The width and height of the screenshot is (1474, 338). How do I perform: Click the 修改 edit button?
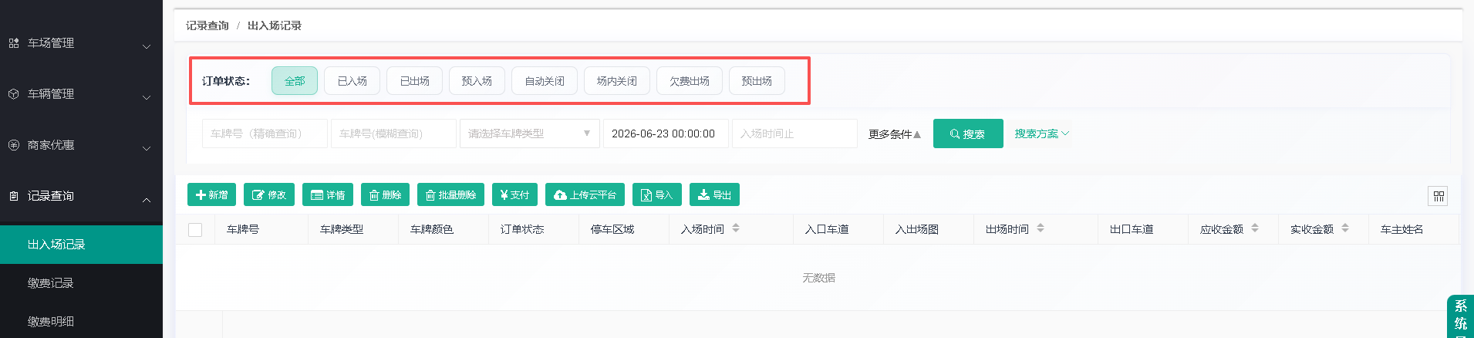click(x=269, y=194)
